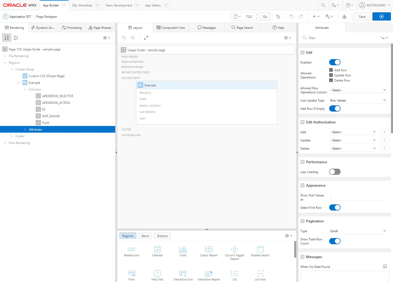
Task: Open the Shared Components icon
Action: [x=344, y=16]
